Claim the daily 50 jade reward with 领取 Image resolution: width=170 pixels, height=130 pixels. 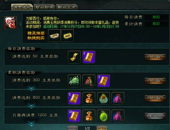pyautogui.click(x=155, y=57)
